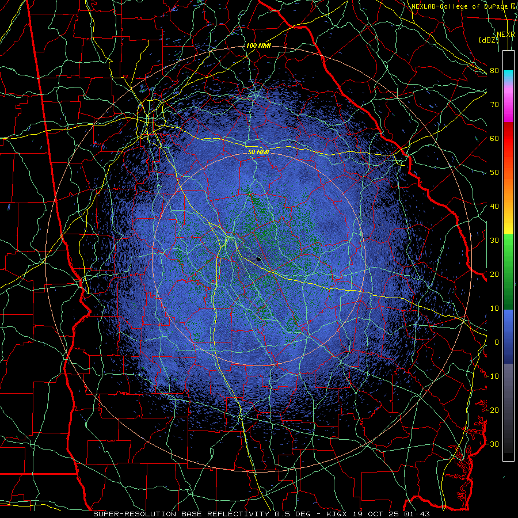Click the -20 value on the dBZ scale
Image resolution: width=518 pixels, height=518 pixels.
(x=492, y=410)
